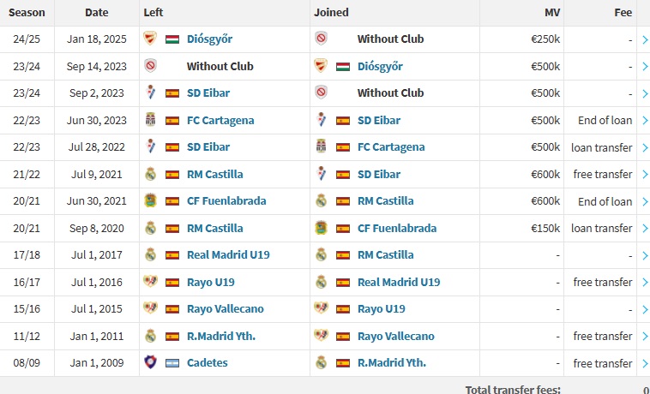
Task: Open Real Madrid U19 link in the Joined column
Action: click(399, 283)
